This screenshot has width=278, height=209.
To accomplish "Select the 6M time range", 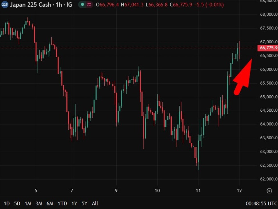I will point(50,204).
